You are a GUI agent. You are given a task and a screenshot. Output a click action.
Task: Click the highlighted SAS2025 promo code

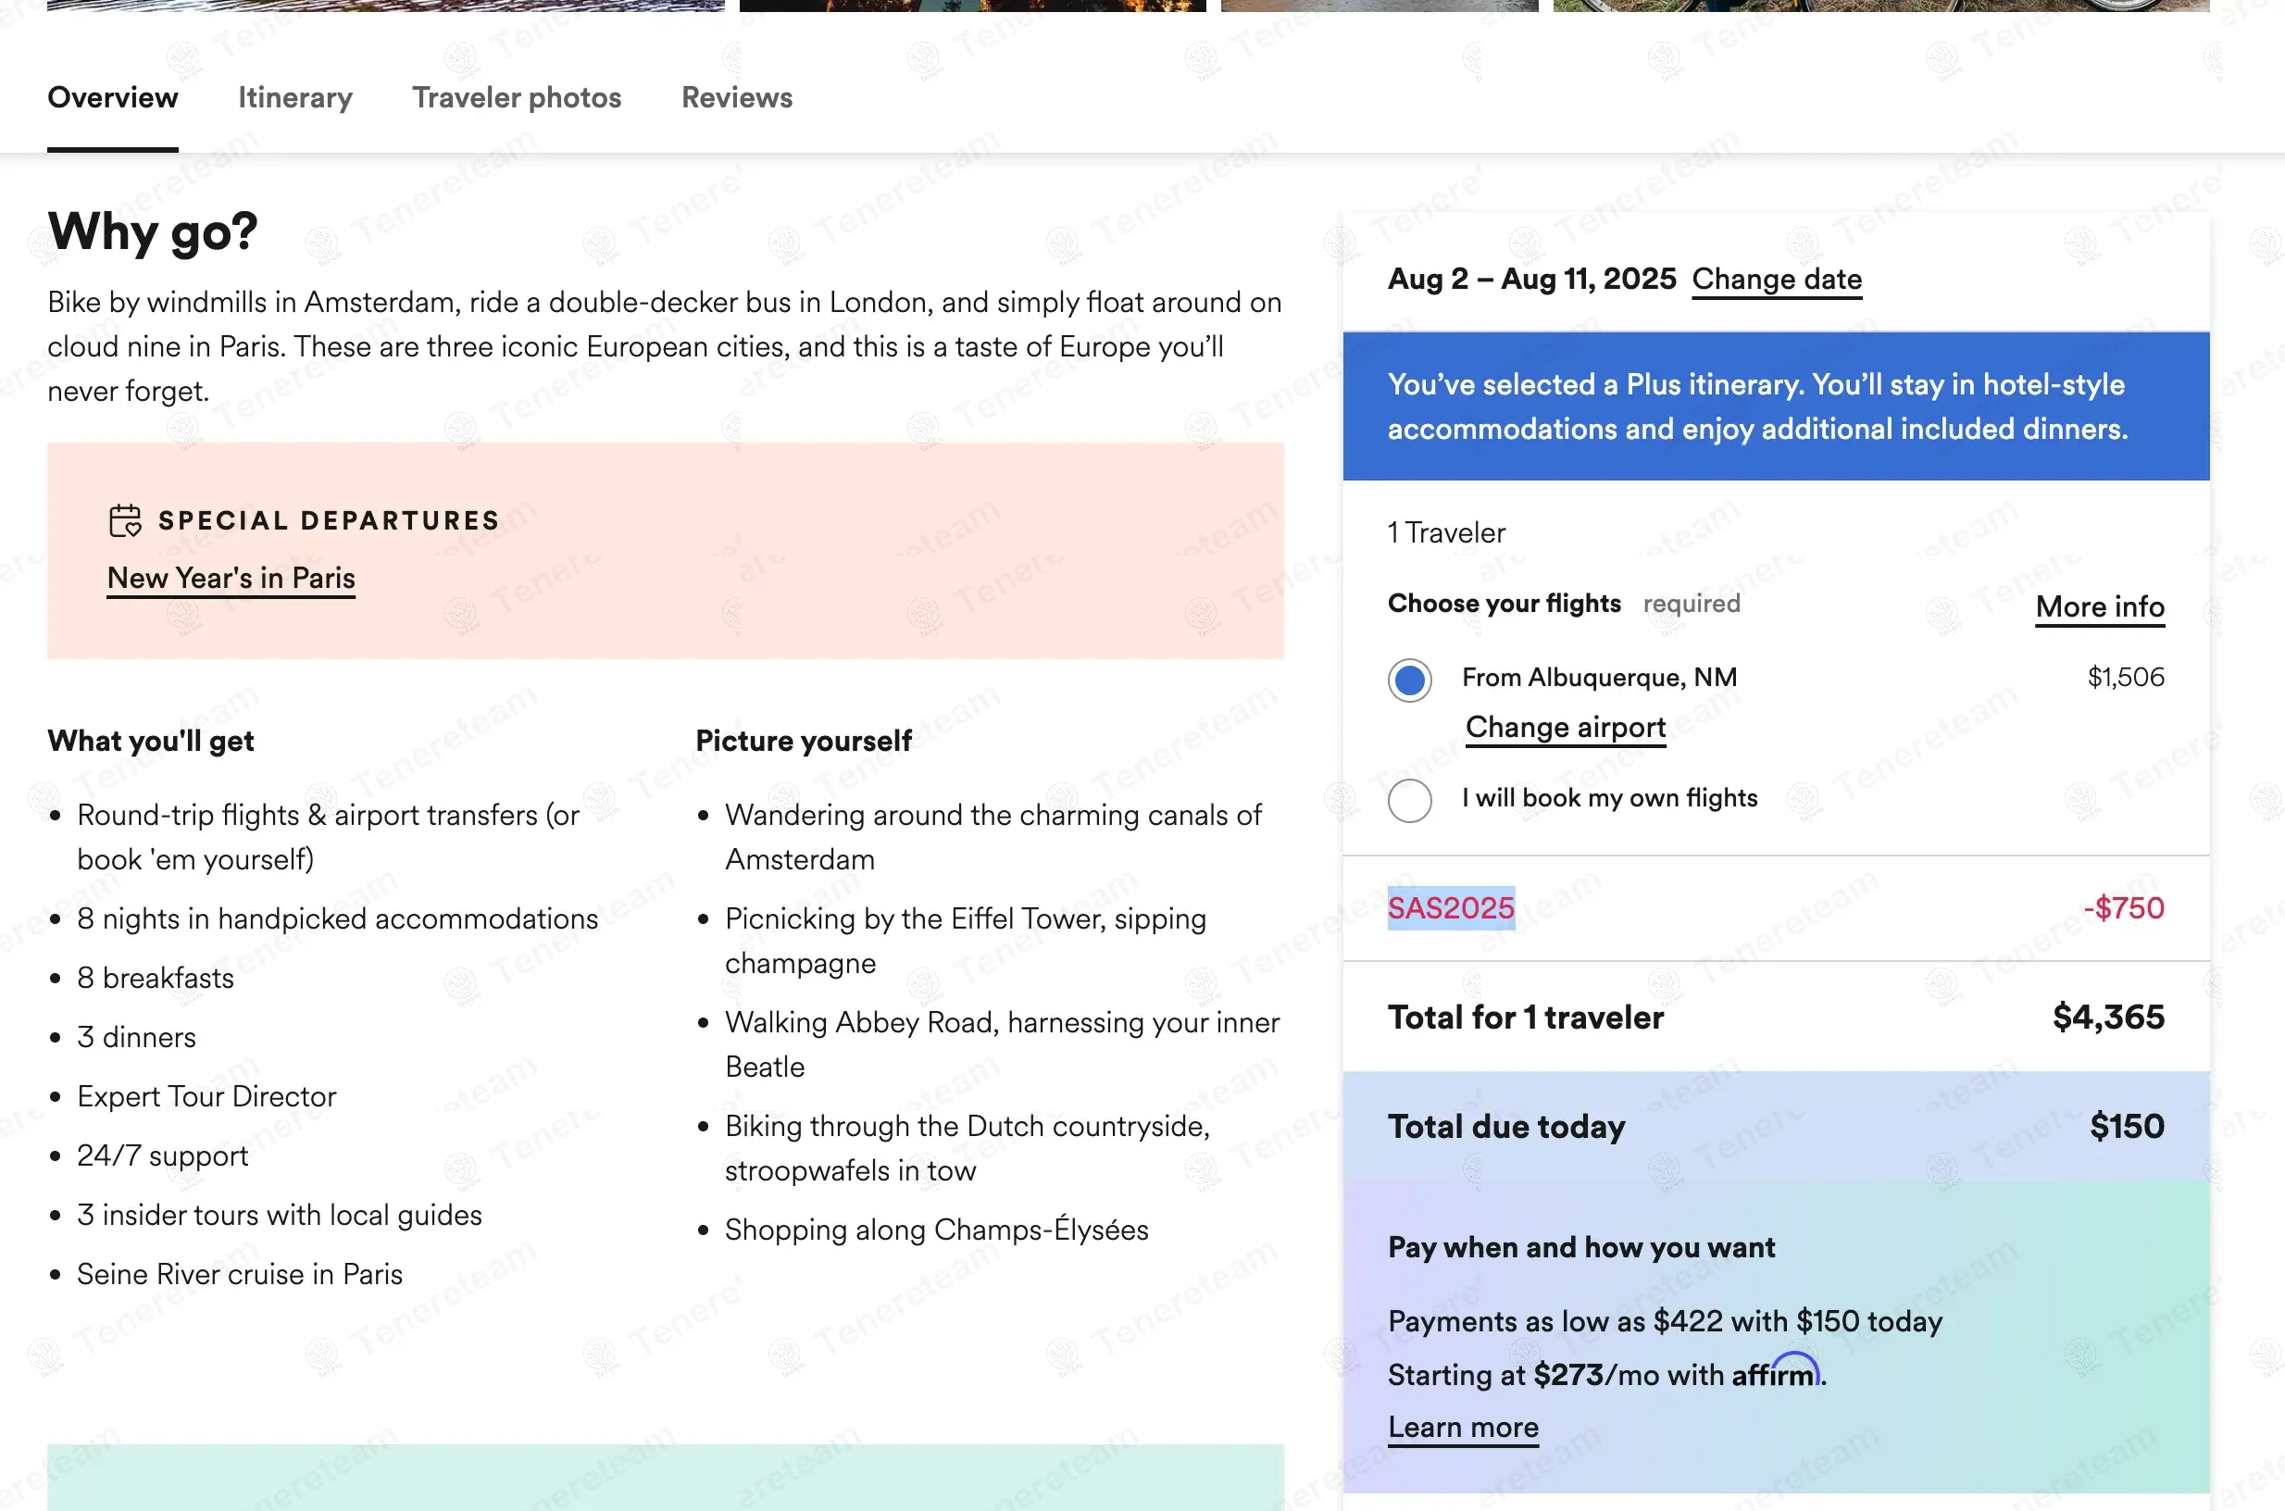click(1451, 907)
